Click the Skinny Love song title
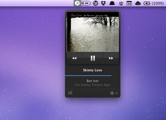The image size is (166, 120). pos(92,70)
